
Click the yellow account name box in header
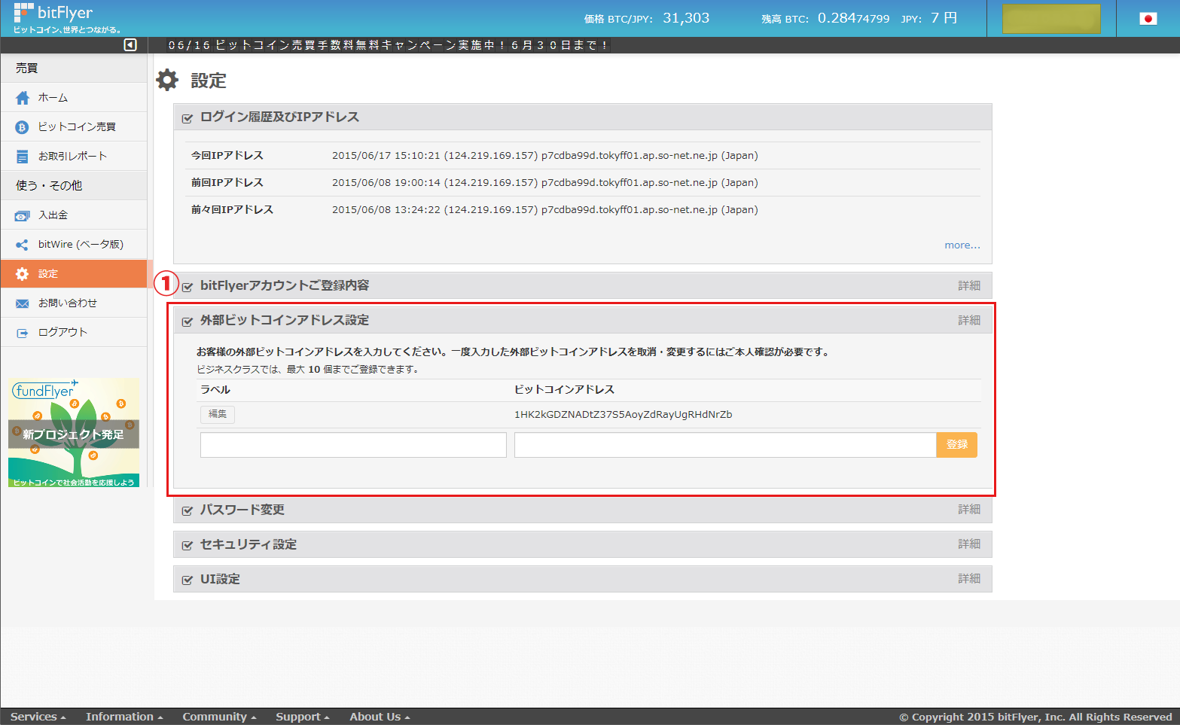pyautogui.click(x=1051, y=19)
